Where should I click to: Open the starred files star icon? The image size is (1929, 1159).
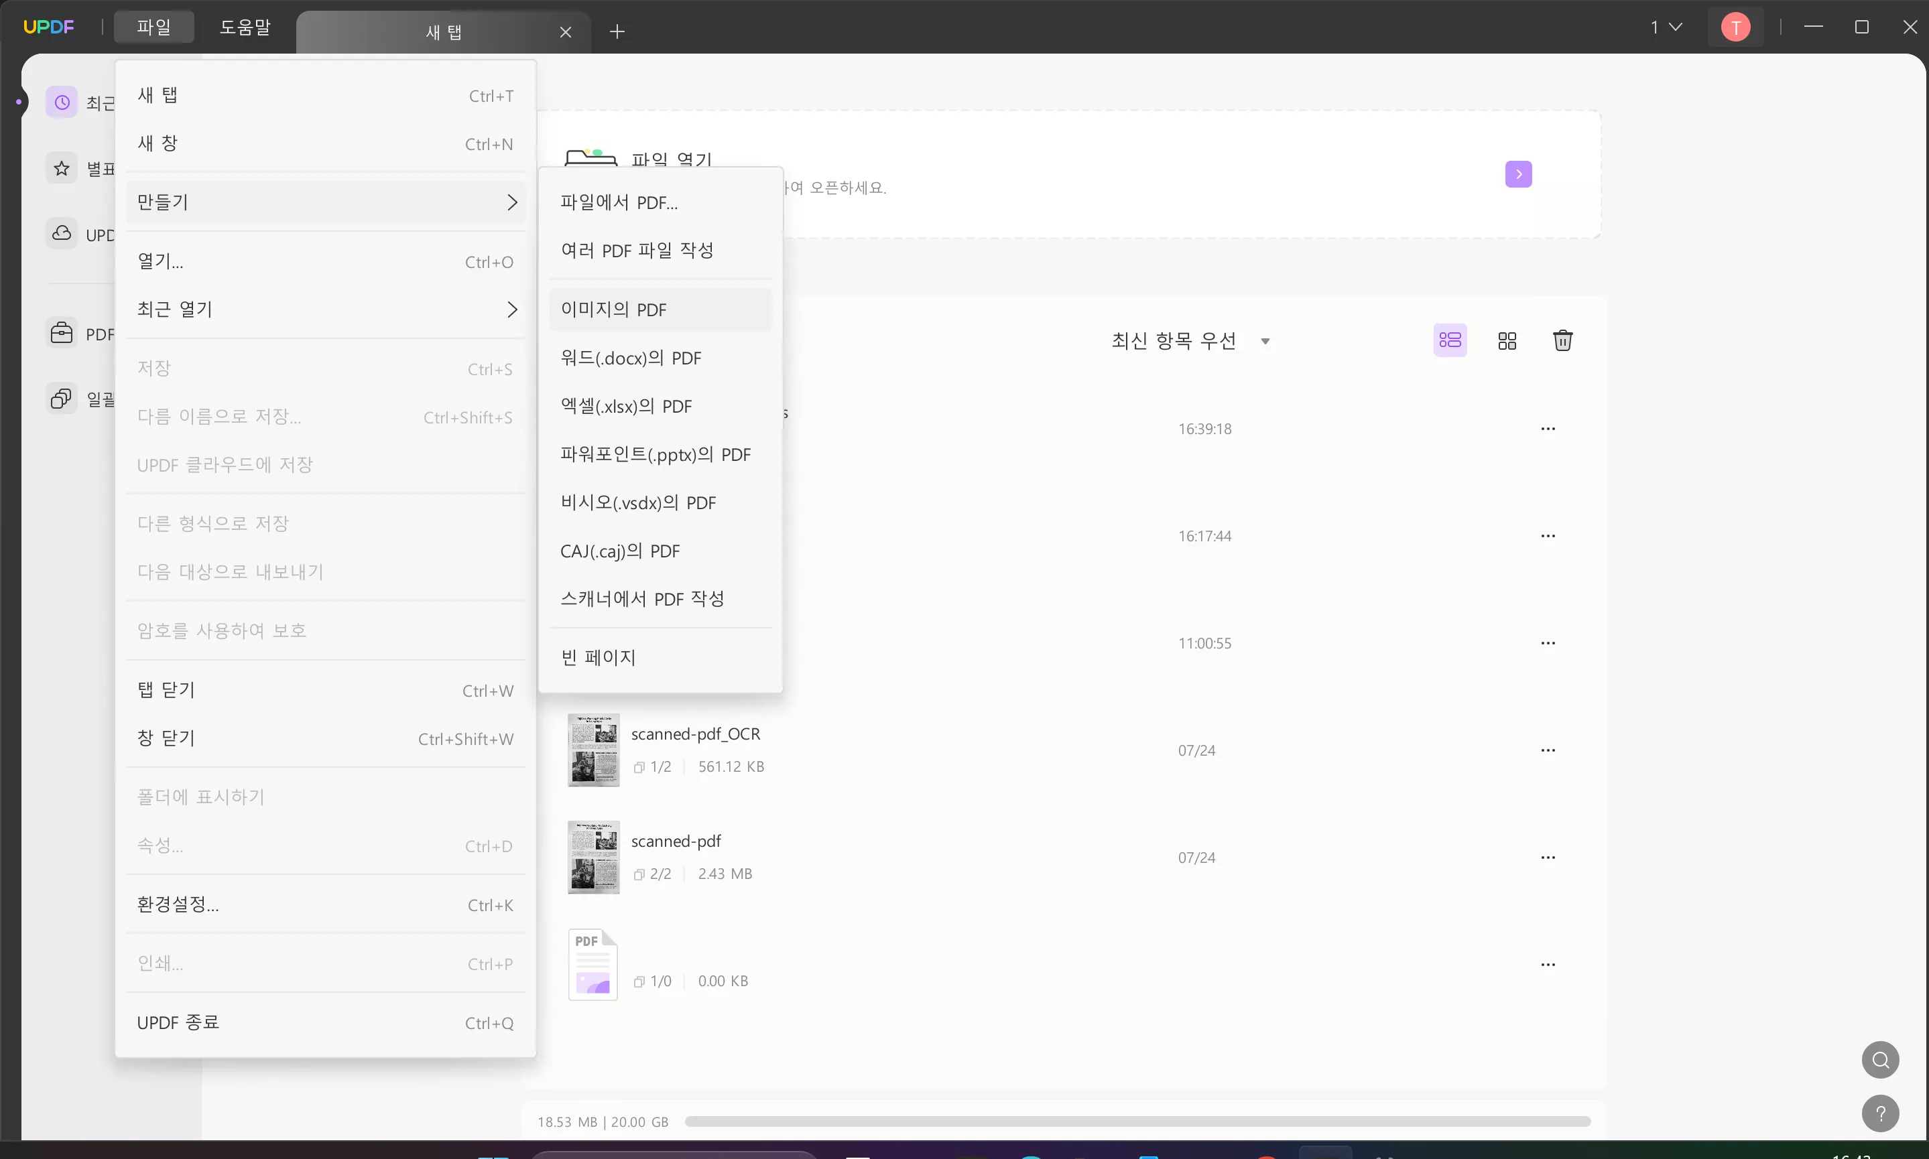tap(62, 168)
